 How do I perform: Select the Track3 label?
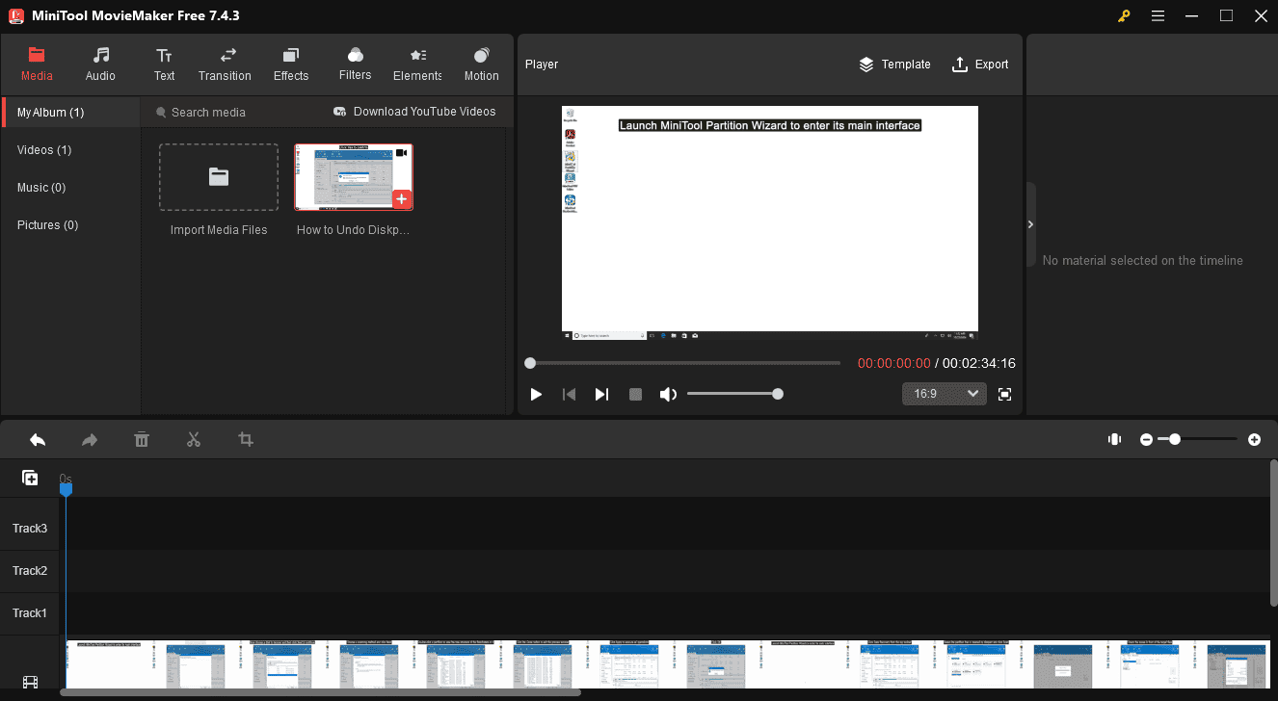(x=30, y=529)
